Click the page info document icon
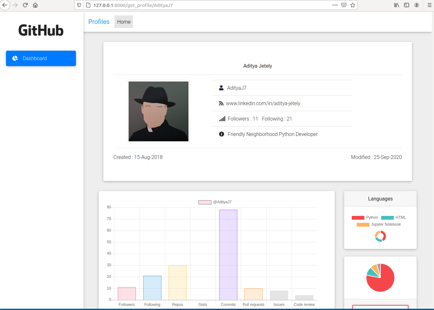This screenshot has width=434, height=310. 88,5
